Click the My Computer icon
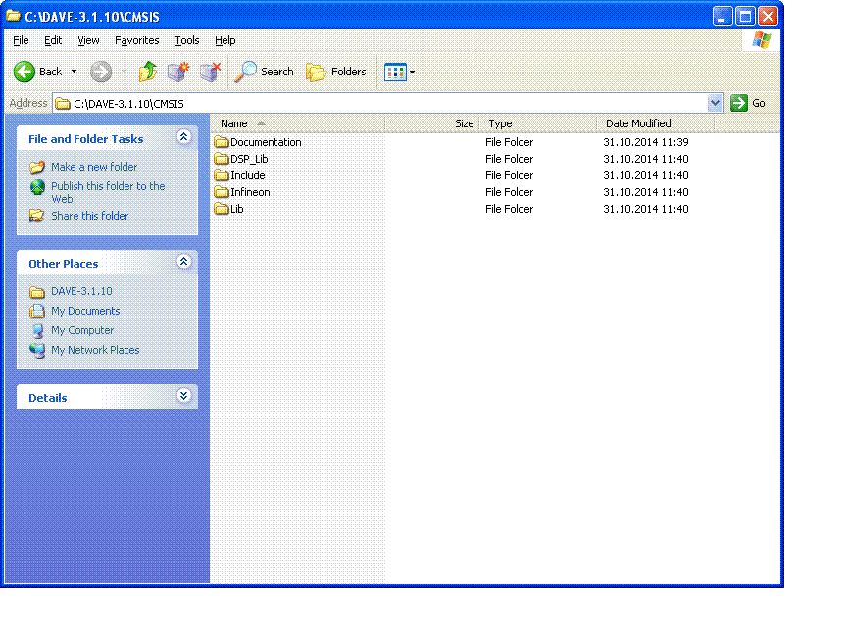 click(x=36, y=330)
